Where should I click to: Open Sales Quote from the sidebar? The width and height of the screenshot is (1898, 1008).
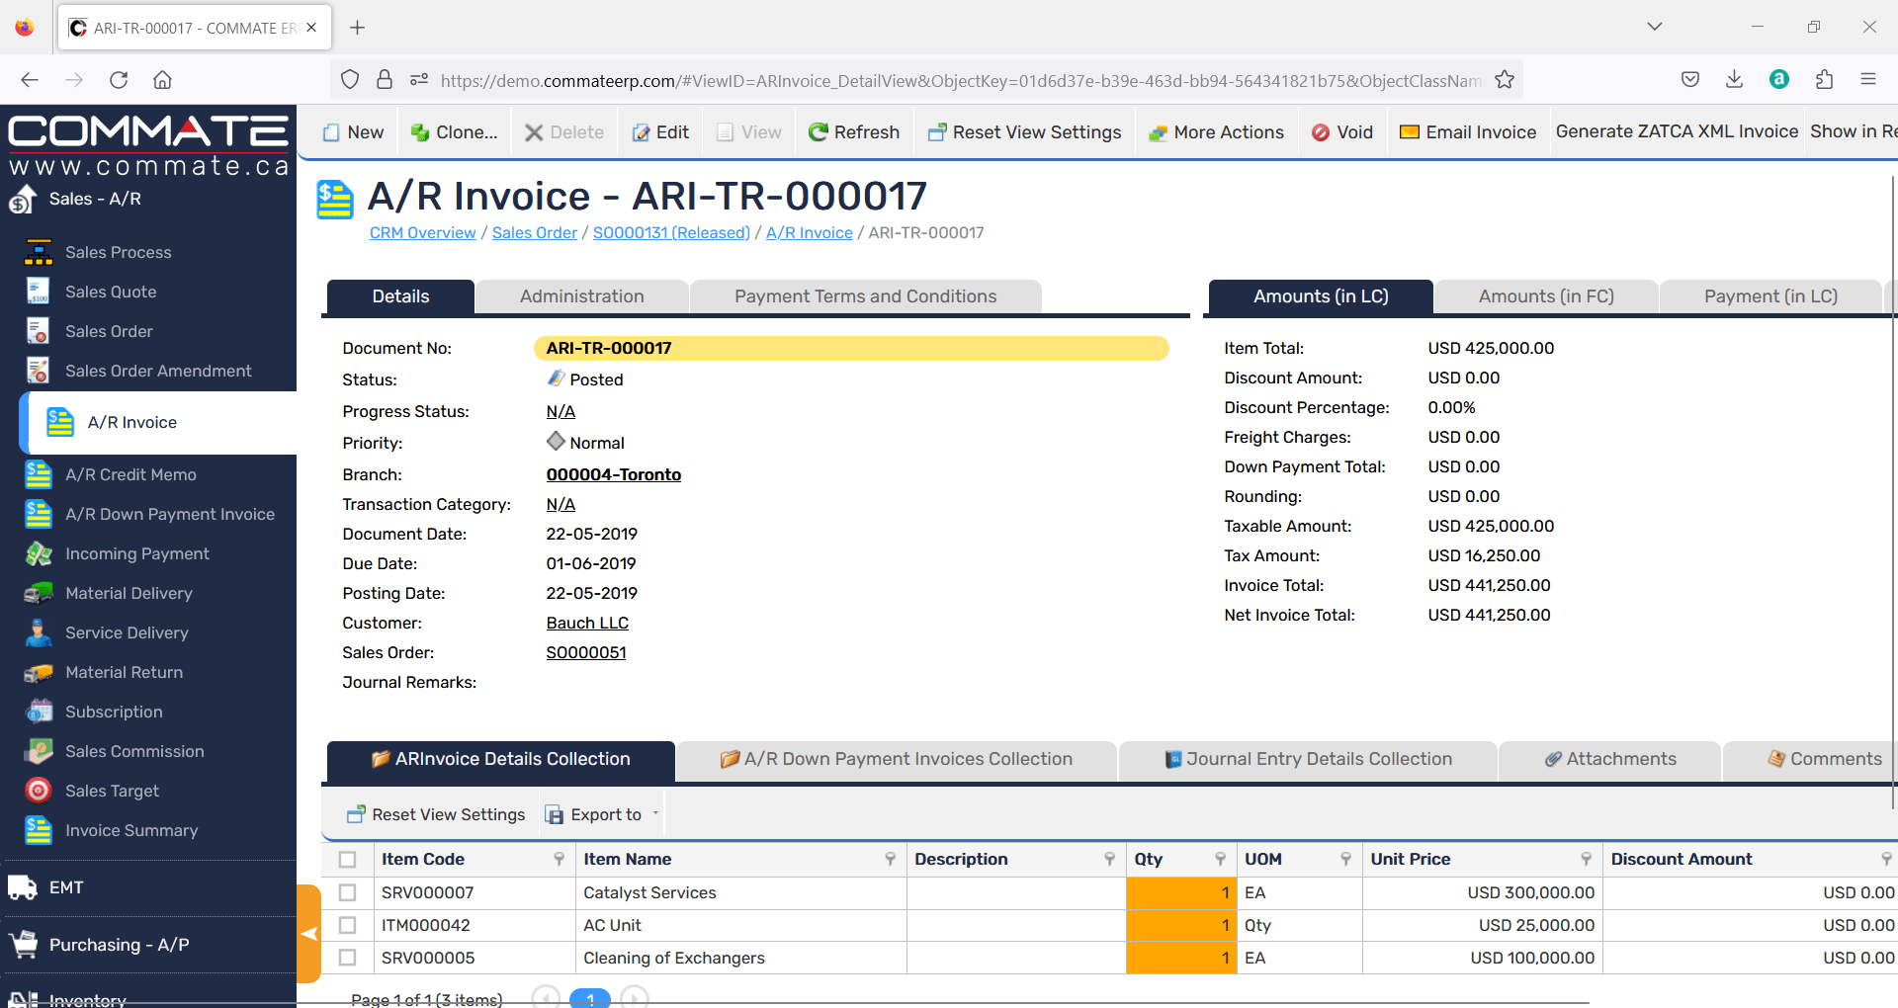tap(111, 292)
